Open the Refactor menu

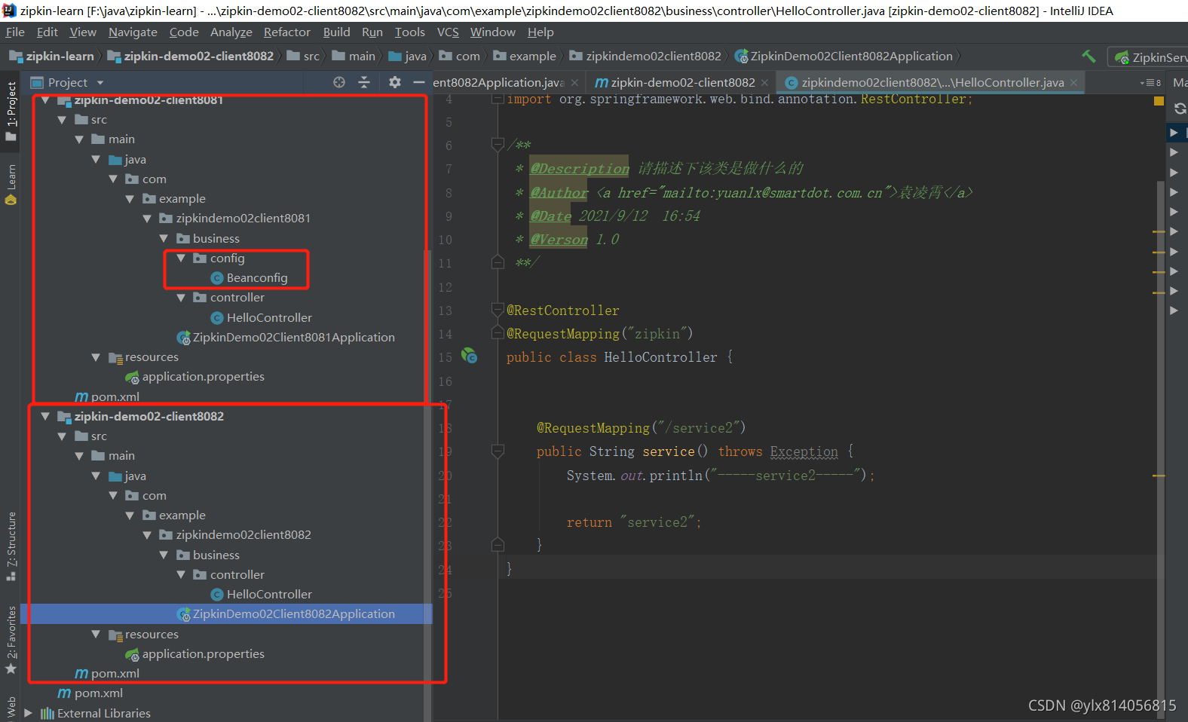pos(287,32)
